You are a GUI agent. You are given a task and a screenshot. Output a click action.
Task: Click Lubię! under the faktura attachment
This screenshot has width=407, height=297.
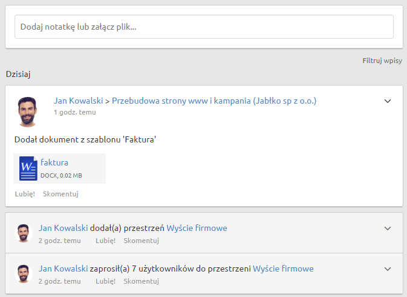point(25,194)
